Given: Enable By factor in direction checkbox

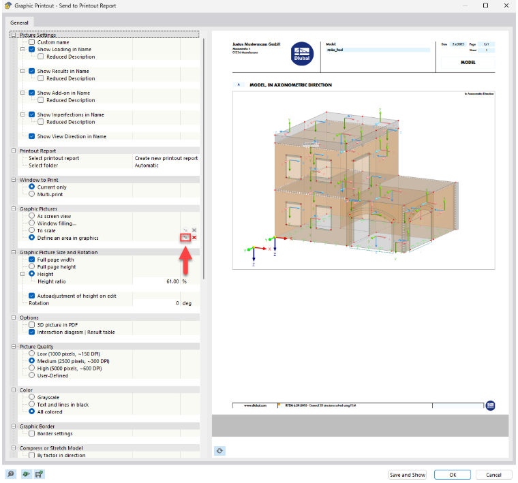Looking at the screenshot, I should [x=32, y=455].
